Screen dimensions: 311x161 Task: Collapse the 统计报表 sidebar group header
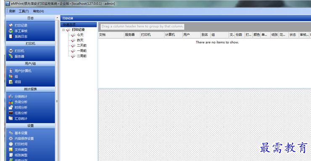coord(30,89)
